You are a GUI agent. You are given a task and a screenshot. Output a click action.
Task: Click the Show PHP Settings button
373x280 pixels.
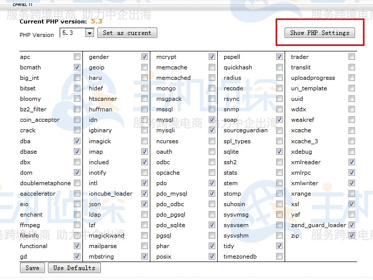pos(320,33)
